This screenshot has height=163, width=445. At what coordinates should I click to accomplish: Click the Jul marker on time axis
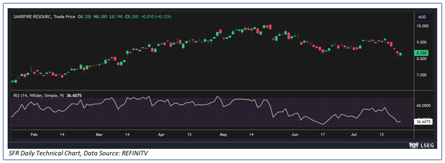tap(354, 135)
